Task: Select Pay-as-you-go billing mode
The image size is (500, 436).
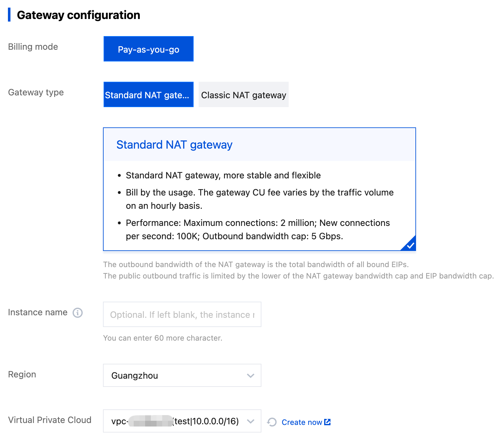Action: pos(148,49)
